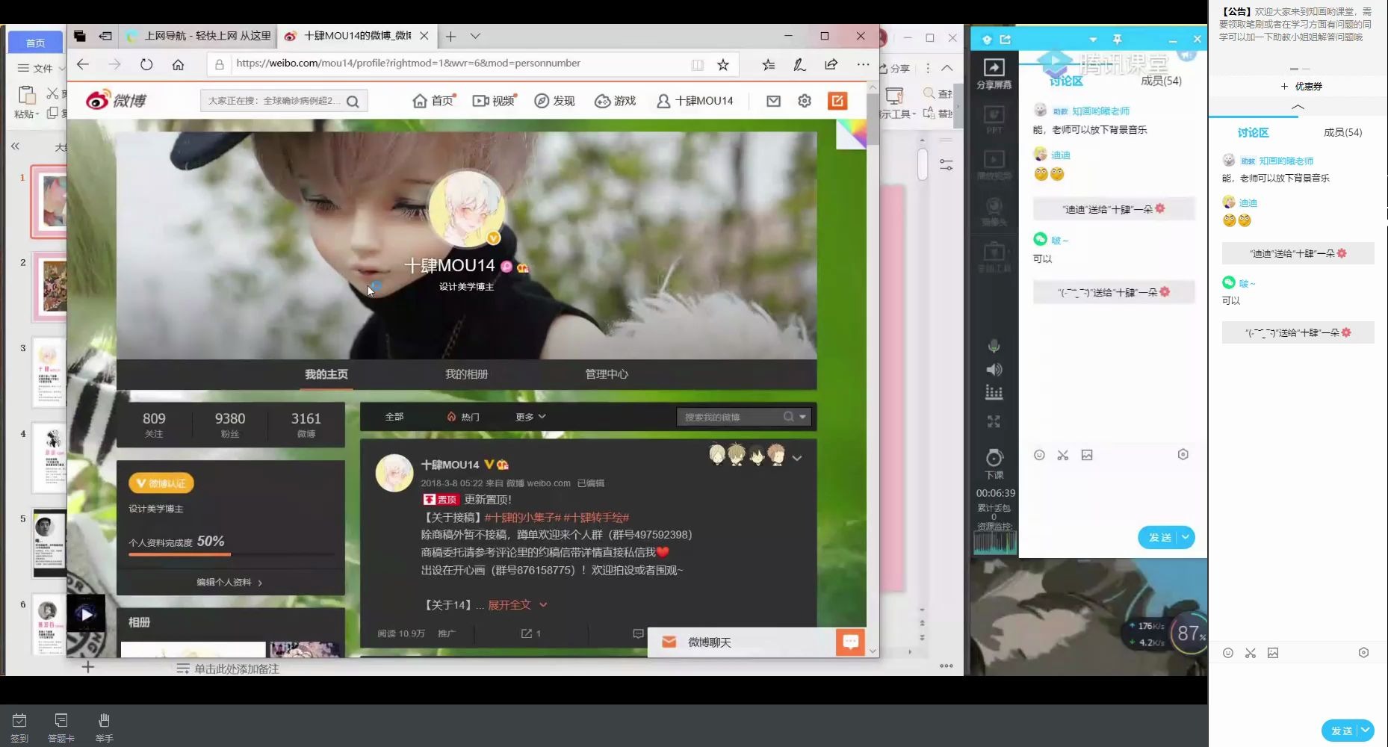
Task: Select 全部 posts filter
Action: tap(394, 417)
